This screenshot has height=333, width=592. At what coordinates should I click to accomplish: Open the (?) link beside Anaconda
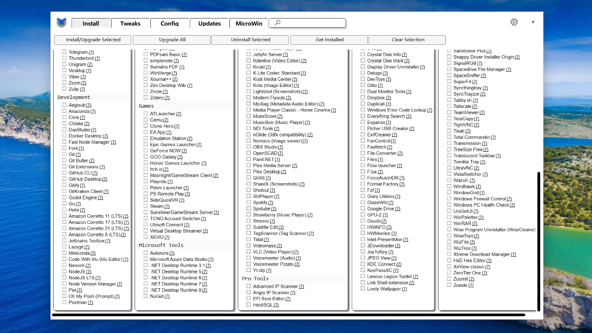(93, 111)
